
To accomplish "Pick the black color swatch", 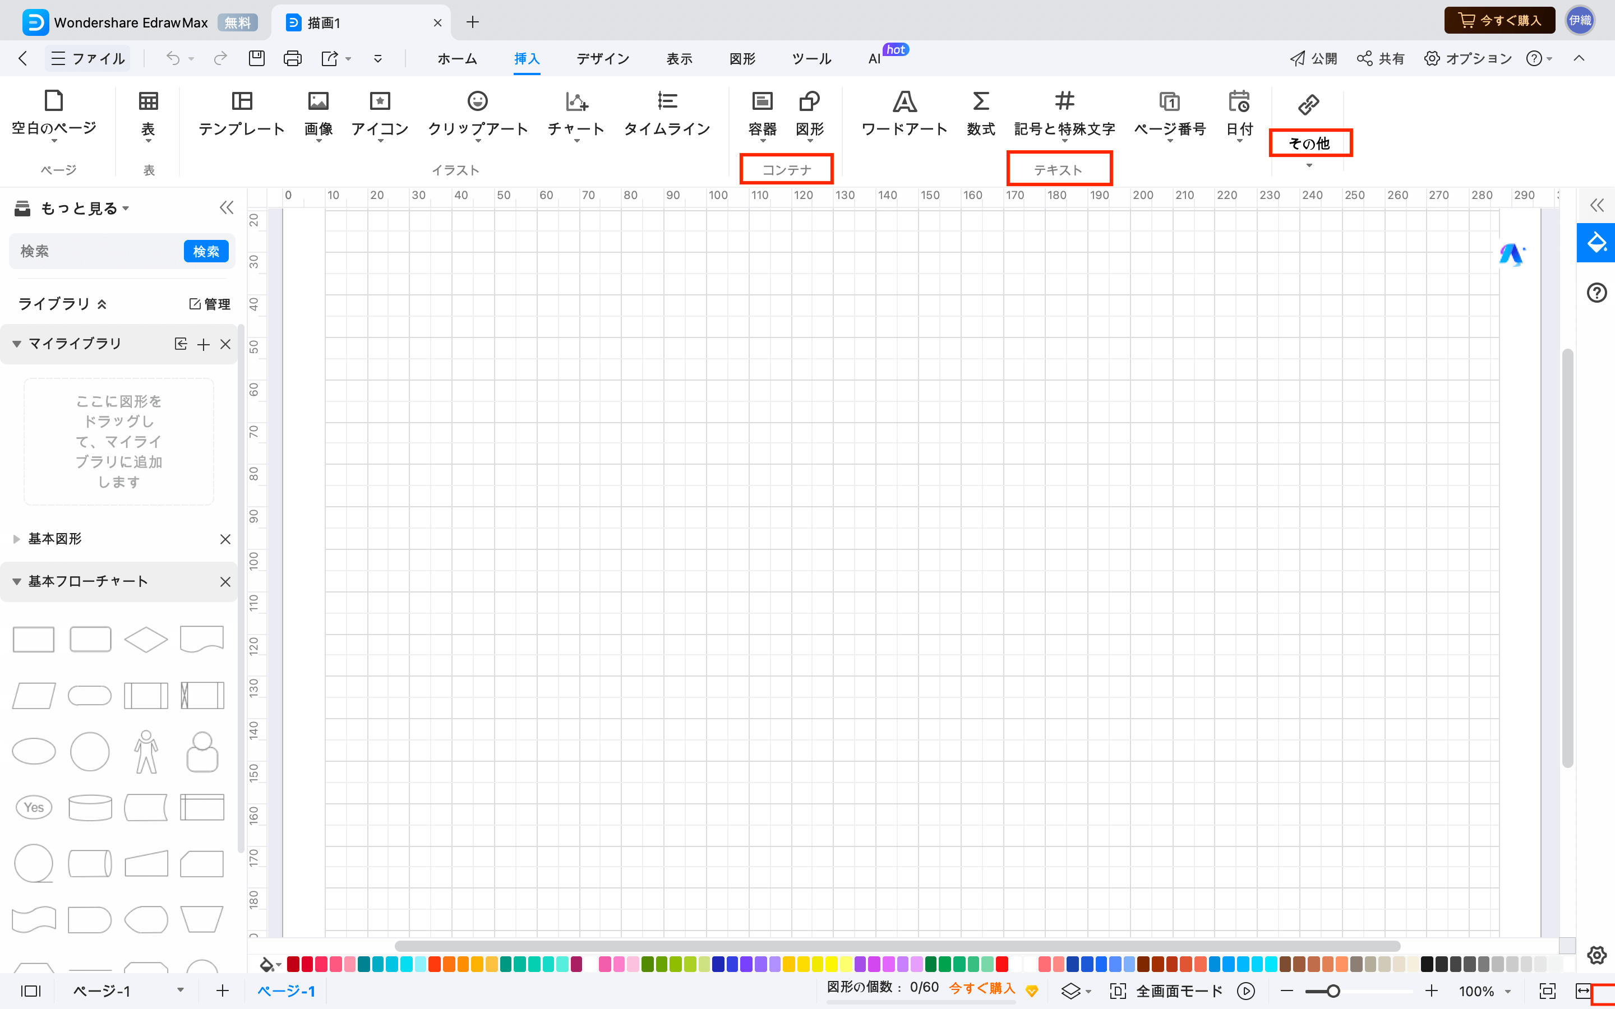I will tap(1427, 964).
